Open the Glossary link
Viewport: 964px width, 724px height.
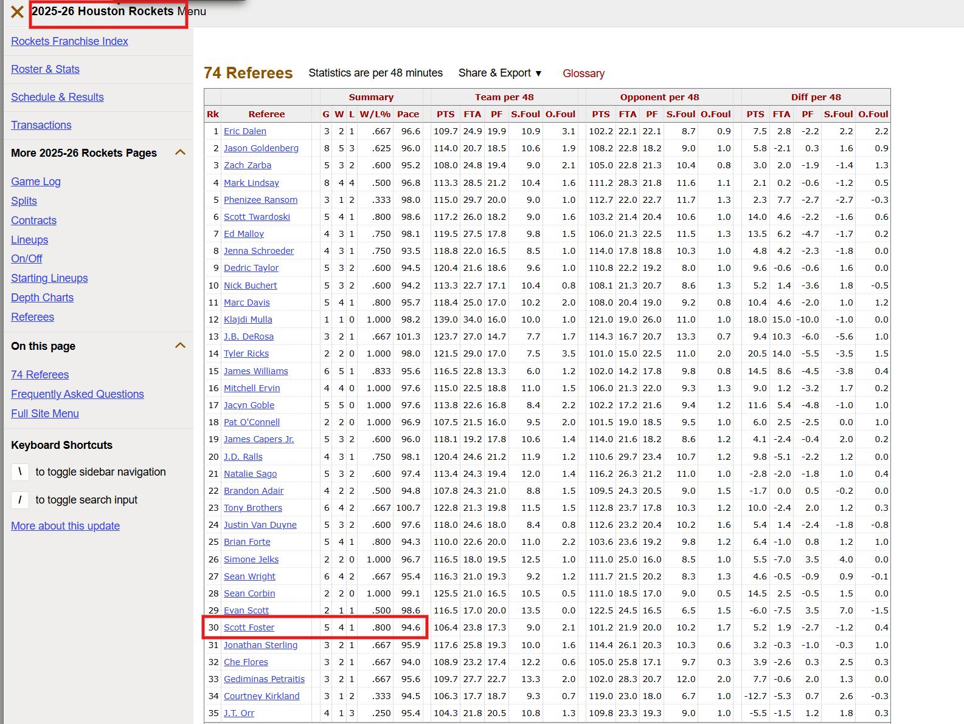pos(583,73)
